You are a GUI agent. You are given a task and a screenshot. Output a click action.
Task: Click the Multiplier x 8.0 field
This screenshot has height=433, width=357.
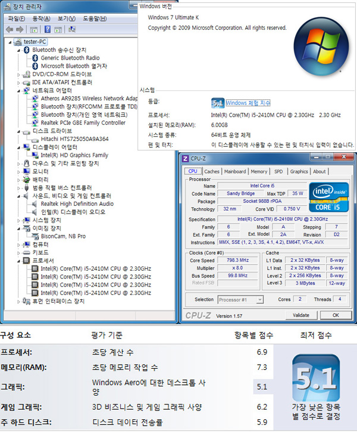(x=237, y=268)
